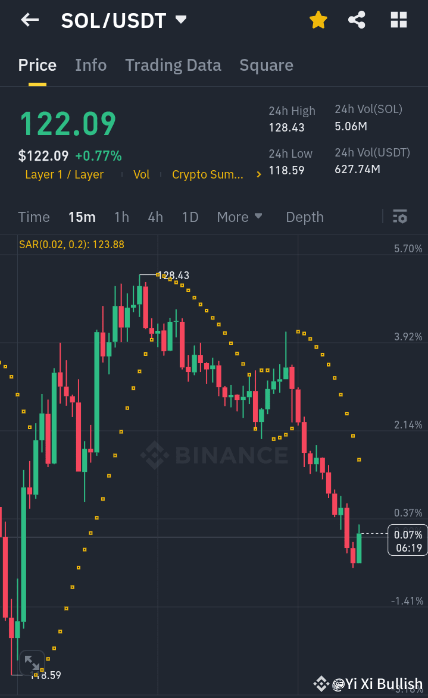Select the Square tab

[266, 64]
